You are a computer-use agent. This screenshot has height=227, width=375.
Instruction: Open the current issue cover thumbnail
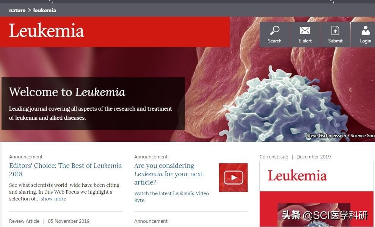point(316,194)
